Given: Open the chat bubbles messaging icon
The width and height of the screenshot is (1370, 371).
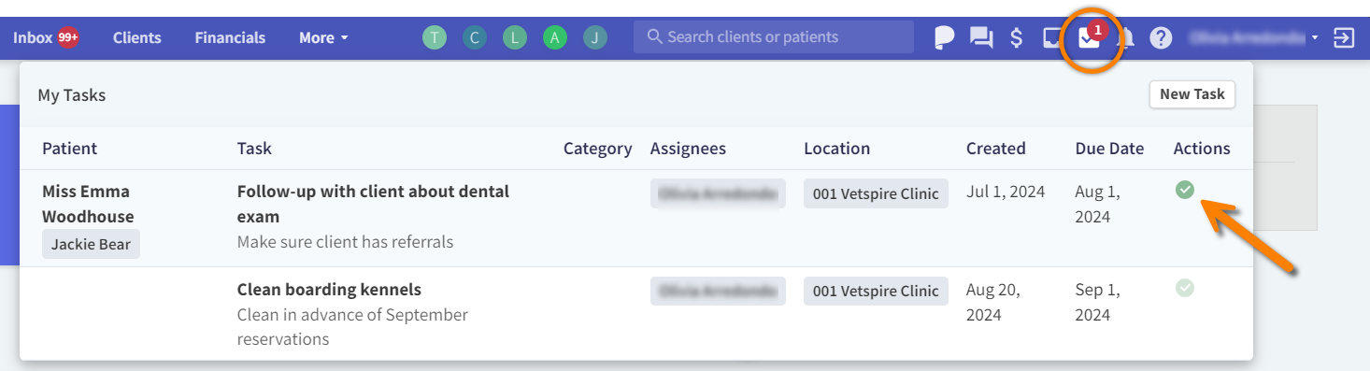Looking at the screenshot, I should coord(981,38).
